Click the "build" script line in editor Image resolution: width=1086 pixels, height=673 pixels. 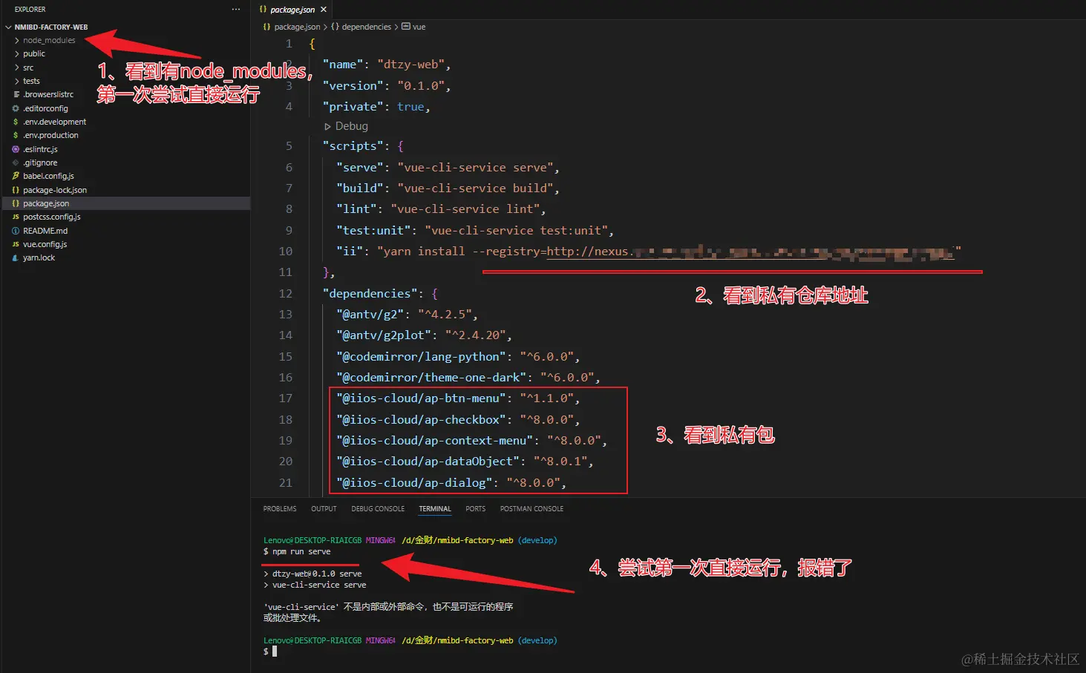point(448,188)
